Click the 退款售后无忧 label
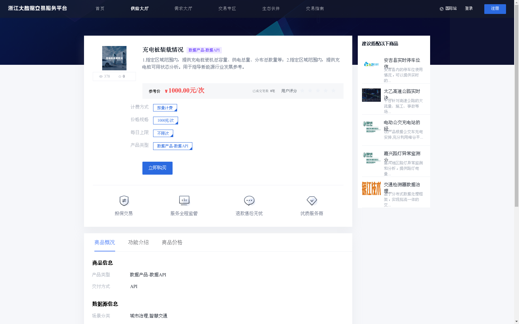Image resolution: width=519 pixels, height=324 pixels. point(249,214)
